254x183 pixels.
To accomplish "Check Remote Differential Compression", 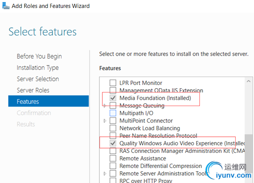I will click(113, 166).
